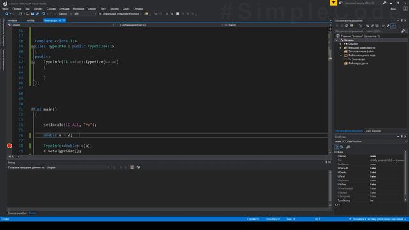Image resolution: width=409 pixels, height=230 pixels.
Task: Select Source.cpp in Solution Explorer
Action: pos(359,59)
